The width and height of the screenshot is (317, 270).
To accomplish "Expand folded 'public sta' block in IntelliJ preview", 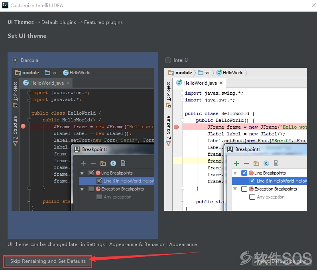I will click(182, 202).
